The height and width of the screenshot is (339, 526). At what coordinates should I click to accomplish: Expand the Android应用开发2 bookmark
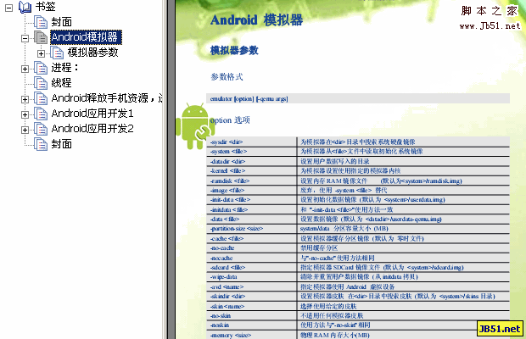point(25,130)
